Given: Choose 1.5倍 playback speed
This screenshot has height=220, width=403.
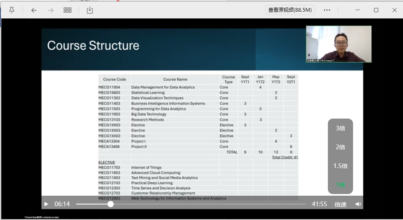Looking at the screenshot, I should pyautogui.click(x=340, y=166).
